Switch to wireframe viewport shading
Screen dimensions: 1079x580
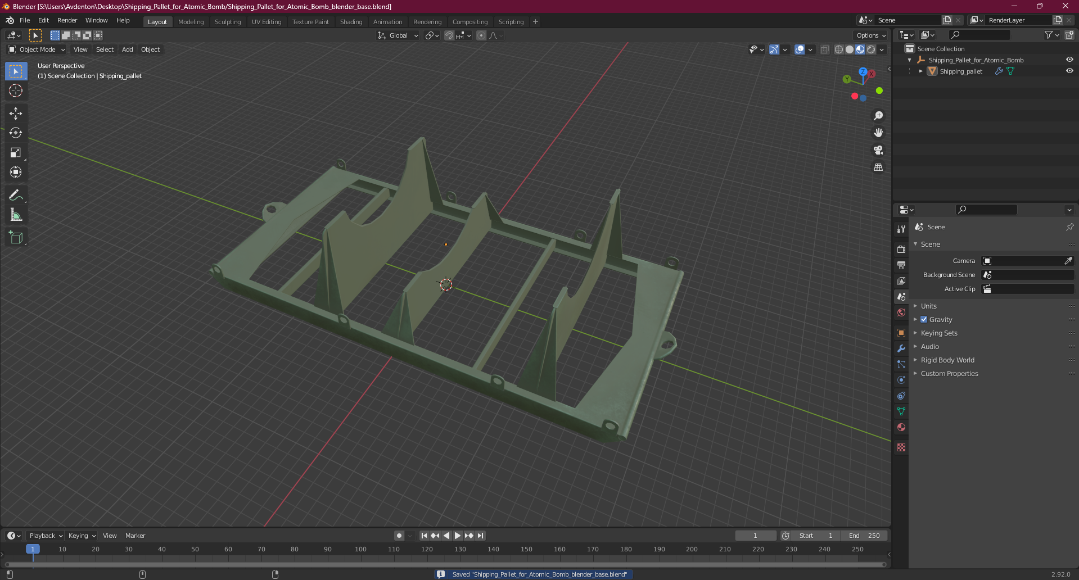(x=839, y=49)
